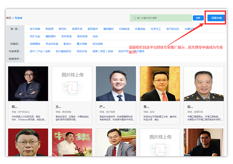Filter expert type 技术（产业）创新
The width and height of the screenshot is (233, 164).
pyautogui.click(x=40, y=52)
